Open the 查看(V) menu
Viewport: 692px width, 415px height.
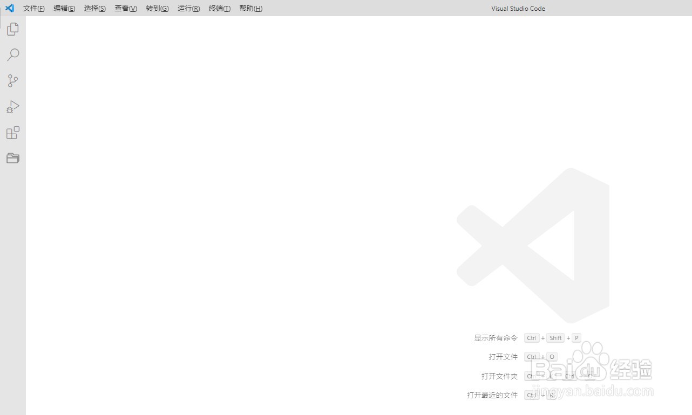[126, 9]
